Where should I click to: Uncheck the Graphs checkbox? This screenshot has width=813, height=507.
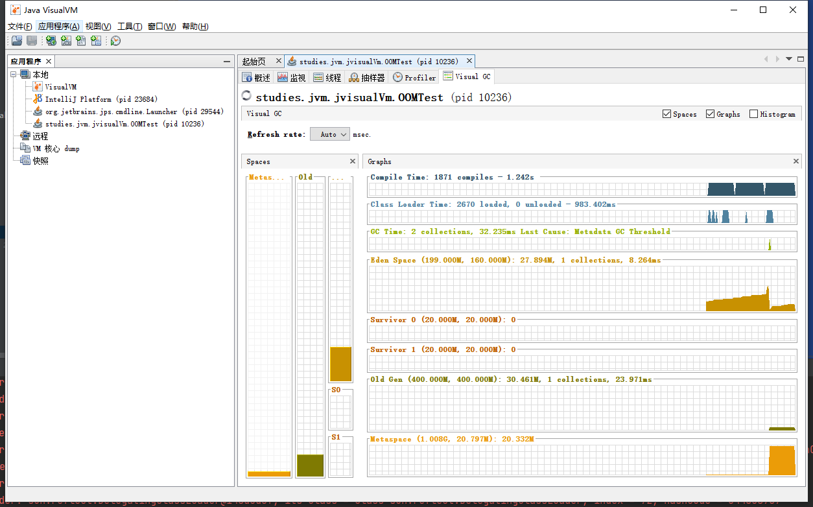(710, 114)
